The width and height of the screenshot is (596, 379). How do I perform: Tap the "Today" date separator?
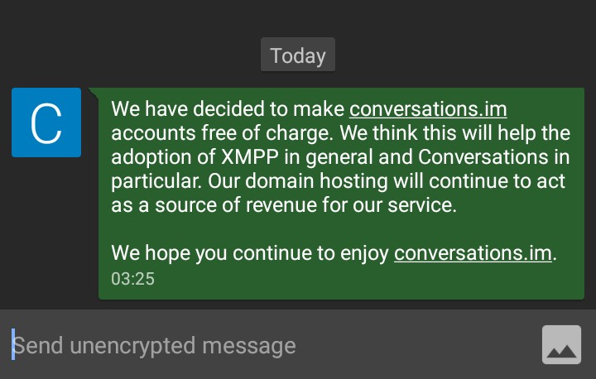[298, 55]
